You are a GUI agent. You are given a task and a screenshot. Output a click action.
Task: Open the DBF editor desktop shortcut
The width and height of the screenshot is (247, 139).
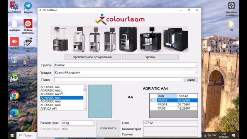click(28, 44)
